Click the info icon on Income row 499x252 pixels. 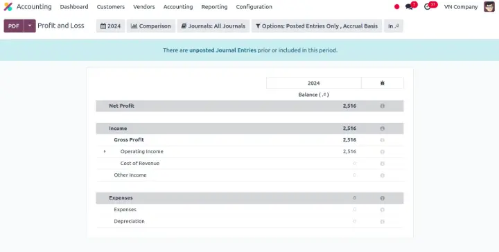pos(382,128)
